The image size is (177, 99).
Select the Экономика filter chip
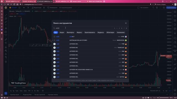121,32
